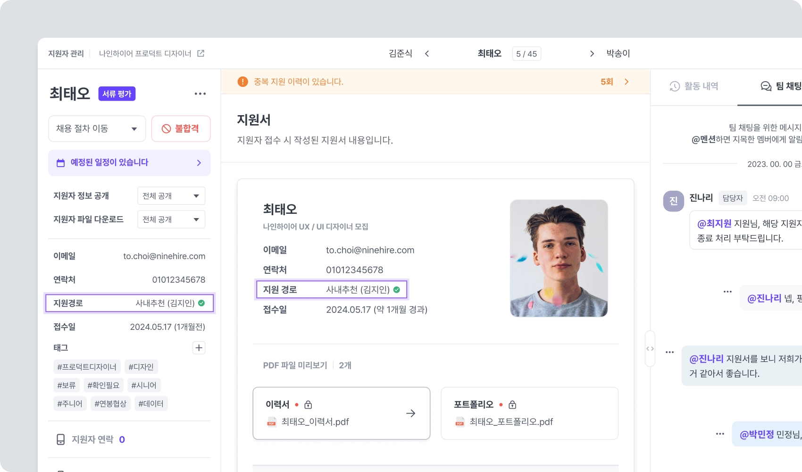The height and width of the screenshot is (472, 802).
Task: Click the green verified check in the sidebar 지원경로
Action: 201,303
